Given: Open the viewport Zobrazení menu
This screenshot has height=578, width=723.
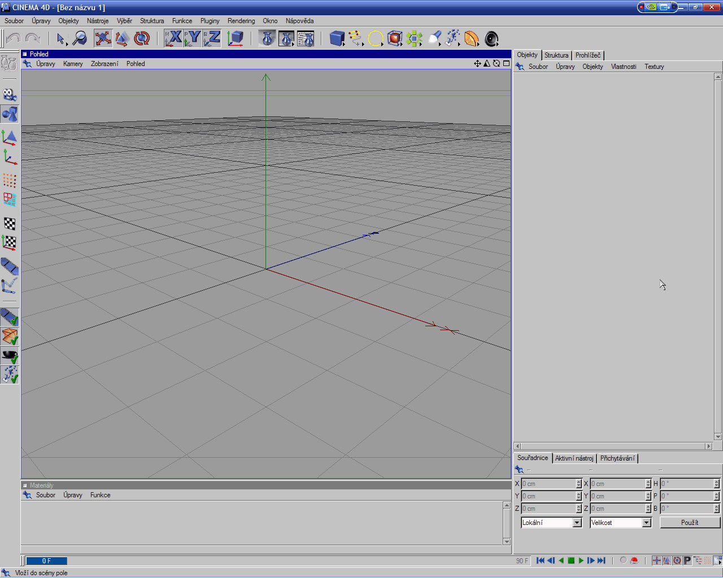Looking at the screenshot, I should point(104,64).
